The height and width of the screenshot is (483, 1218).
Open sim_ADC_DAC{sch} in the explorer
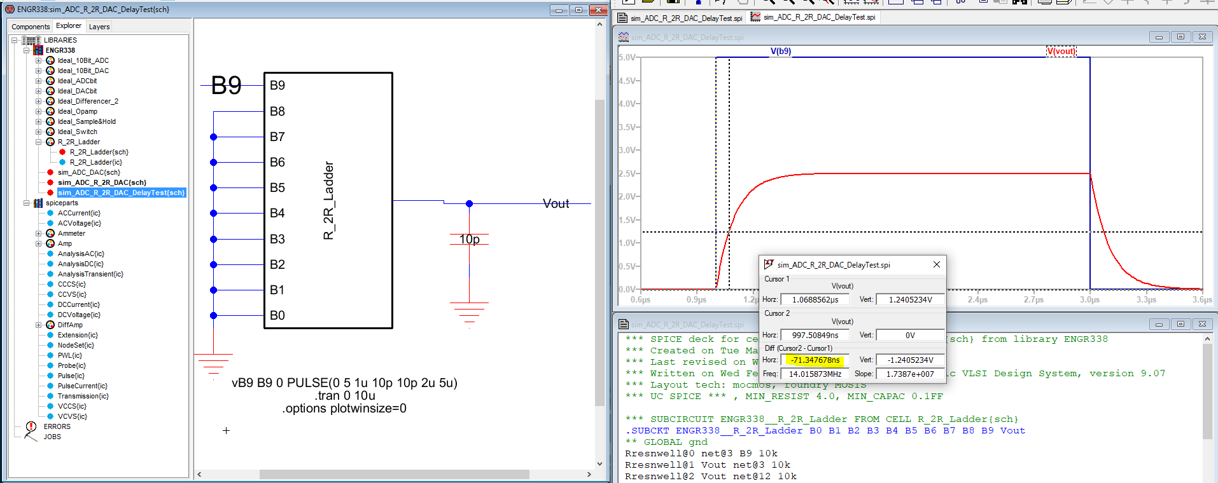point(88,172)
